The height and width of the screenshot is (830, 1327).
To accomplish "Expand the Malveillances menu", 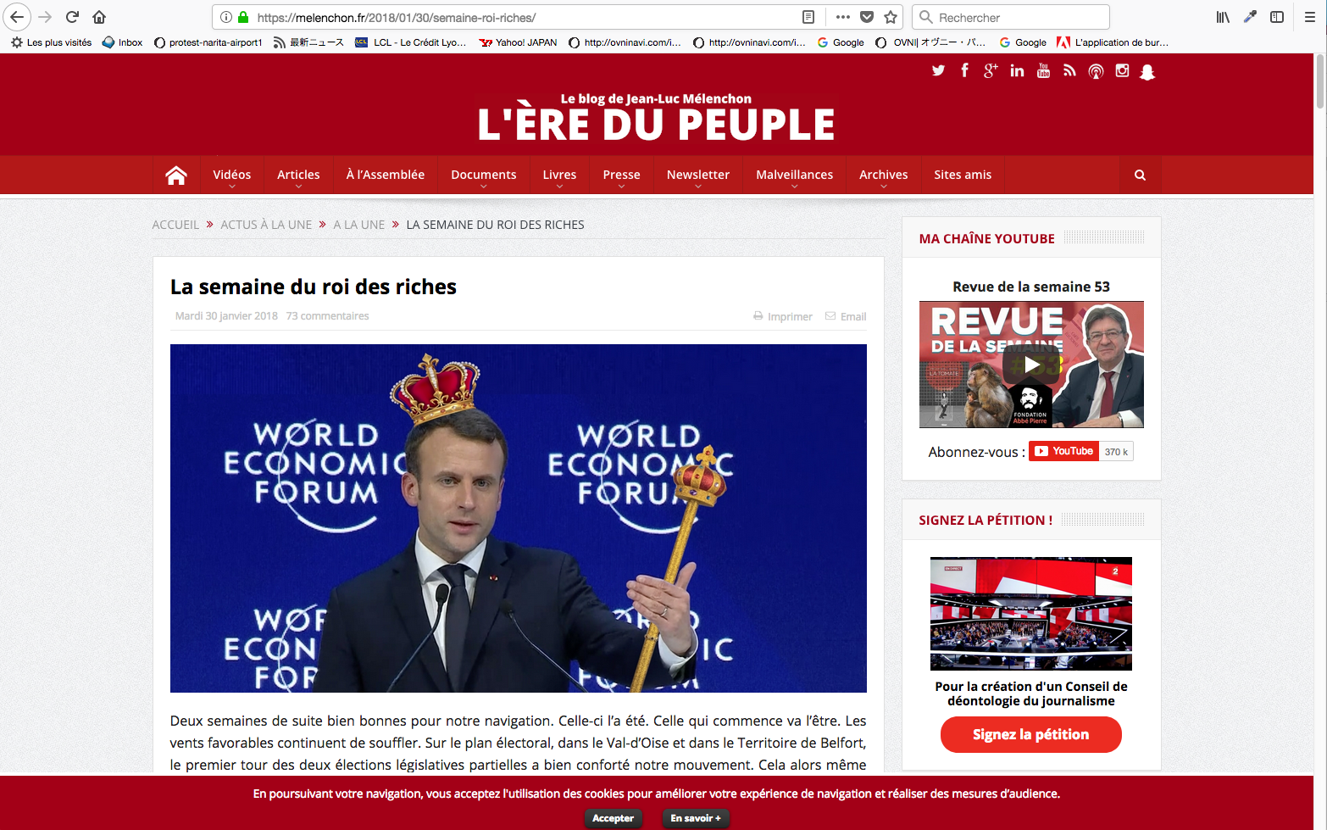I will click(x=794, y=175).
